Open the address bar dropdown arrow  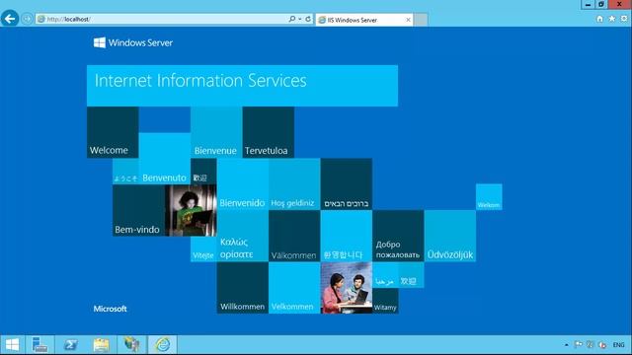point(300,19)
